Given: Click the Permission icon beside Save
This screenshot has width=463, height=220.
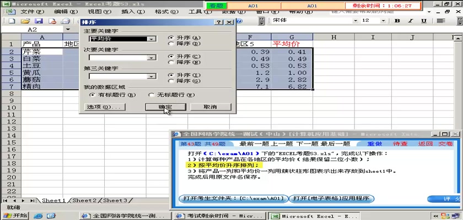Looking at the screenshot, I should (52, 21).
